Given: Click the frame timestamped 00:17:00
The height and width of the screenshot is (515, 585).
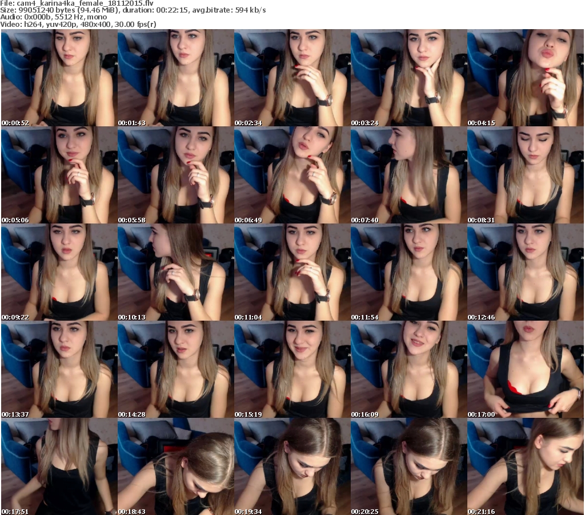Looking at the screenshot, I should (x=526, y=369).
